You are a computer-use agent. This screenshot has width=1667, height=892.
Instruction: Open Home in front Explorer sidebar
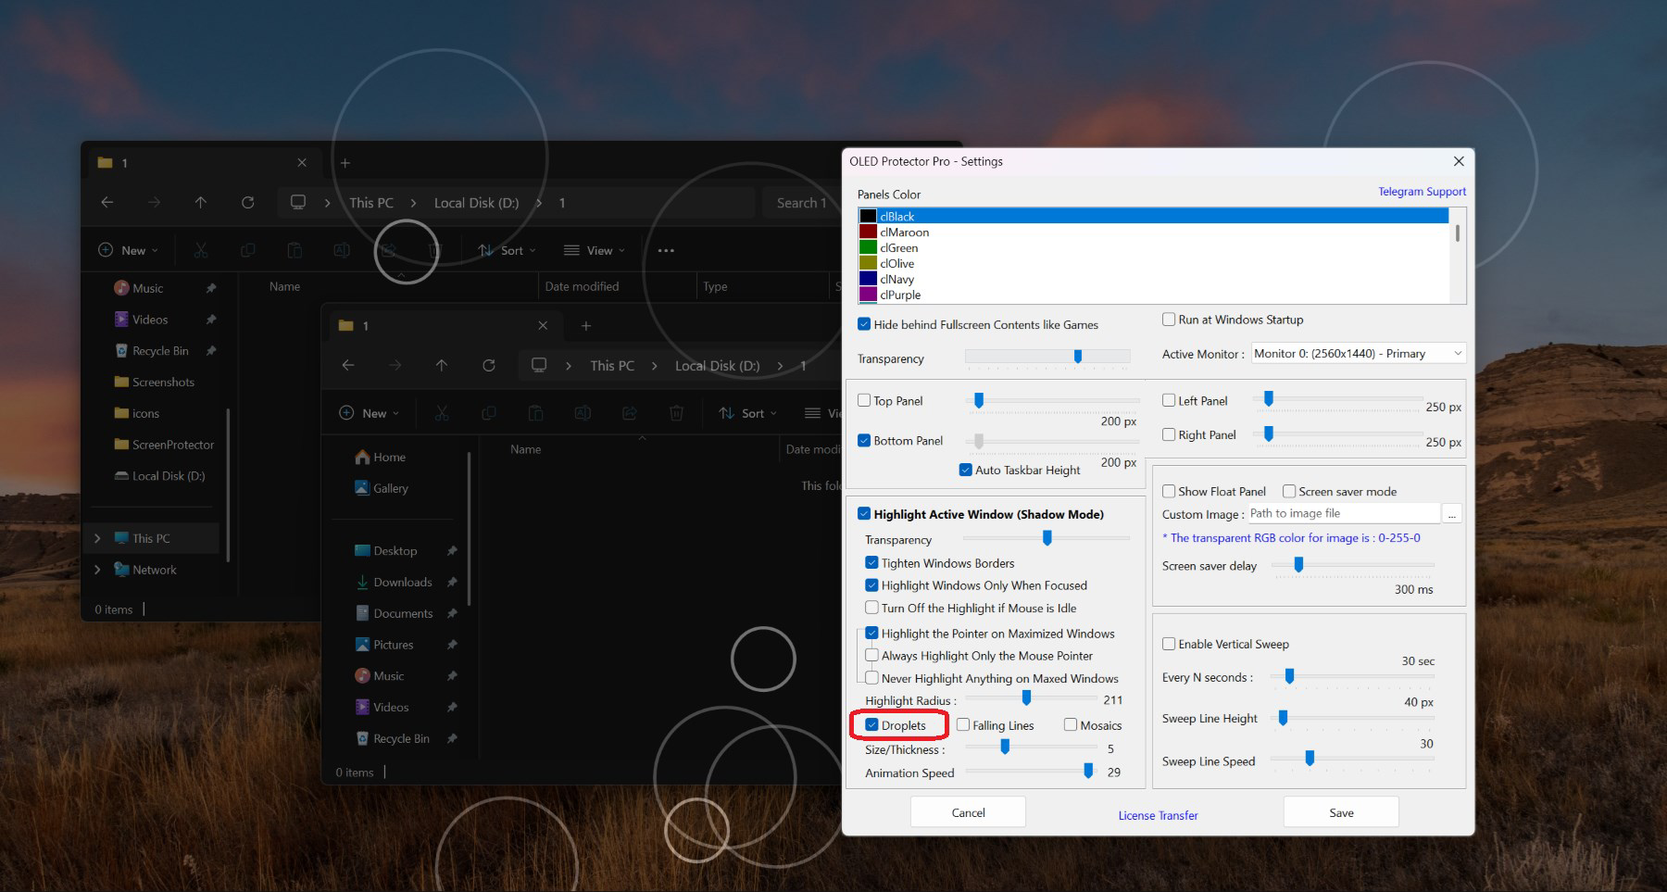[381, 457]
